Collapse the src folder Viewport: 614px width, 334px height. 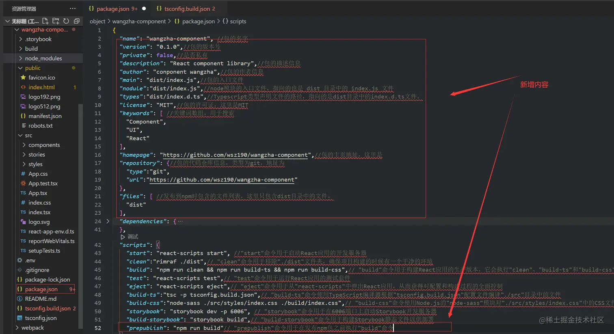pos(21,135)
